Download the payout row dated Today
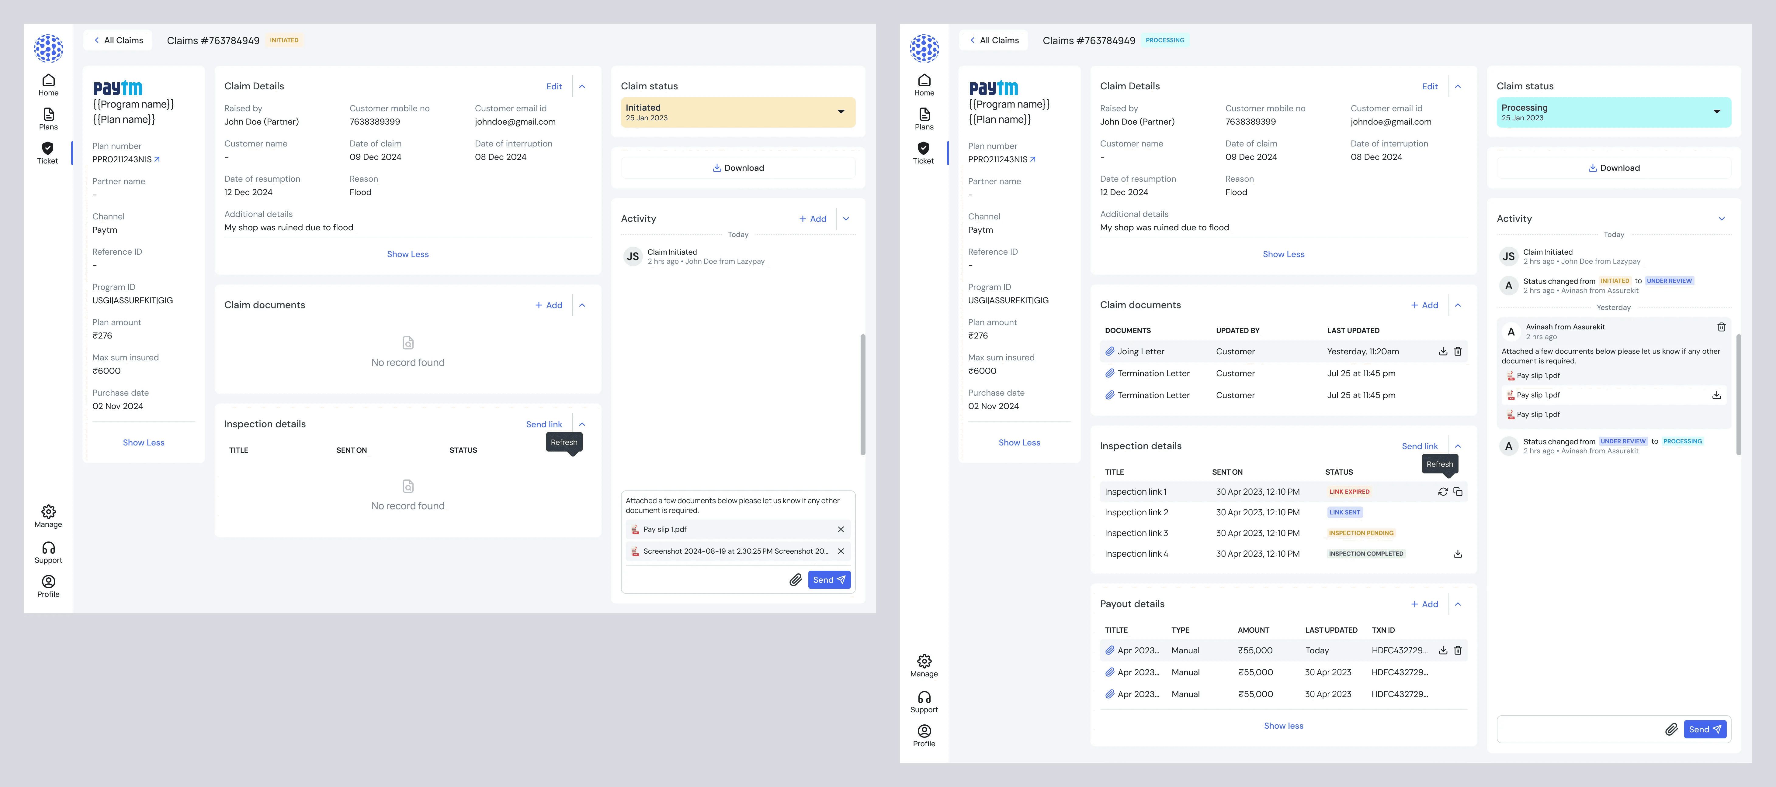This screenshot has height=787, width=1776. [x=1443, y=651]
